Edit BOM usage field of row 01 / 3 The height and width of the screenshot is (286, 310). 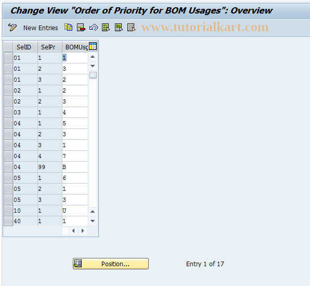[75, 80]
